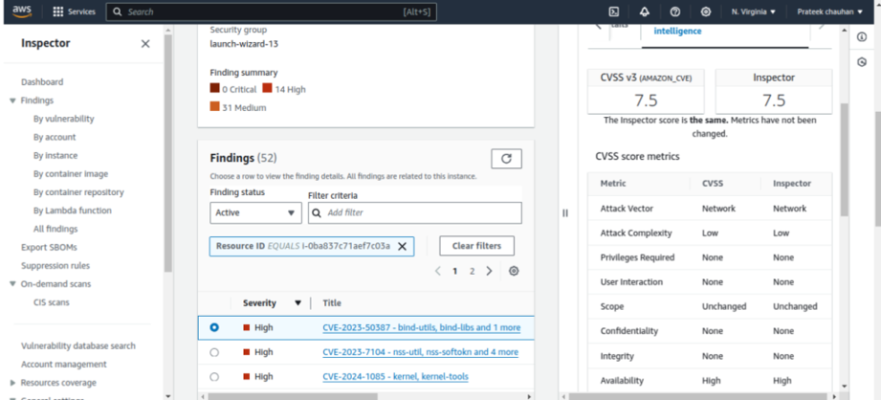This screenshot has width=881, height=400.
Task: Click the sidebar vertical scrollbar
Action: [x=167, y=152]
